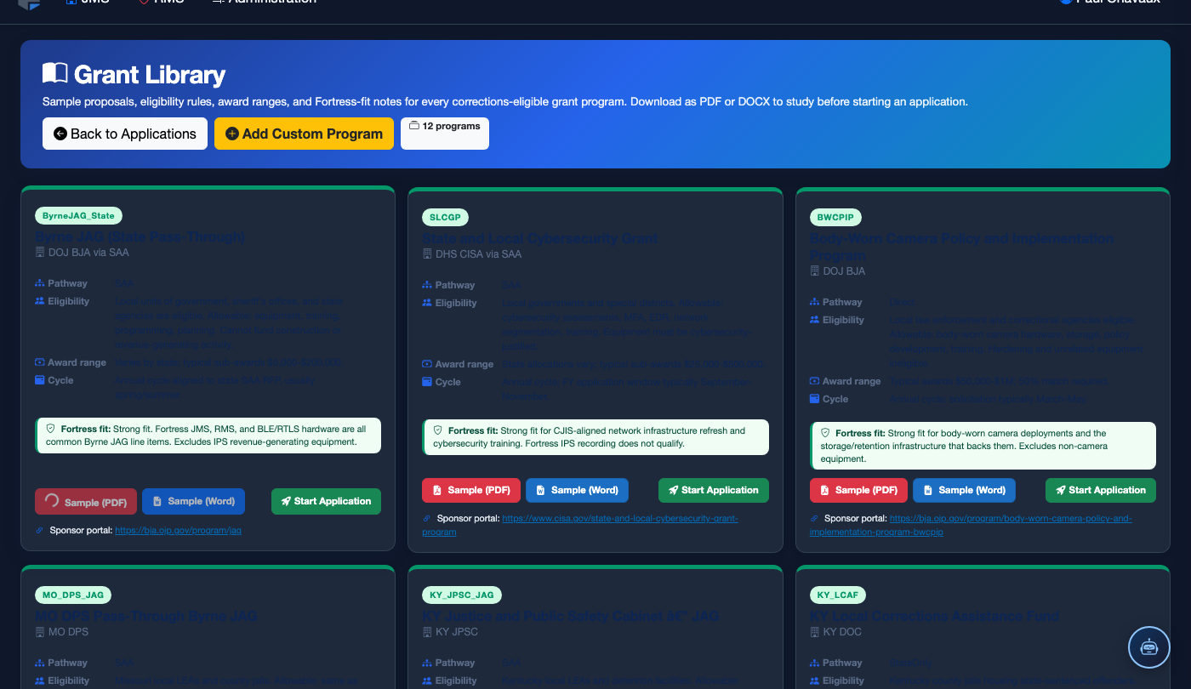The image size is (1191, 689).
Task: Click the building icon beside DOJ BJA in BWCPIP card
Action: 814,271
